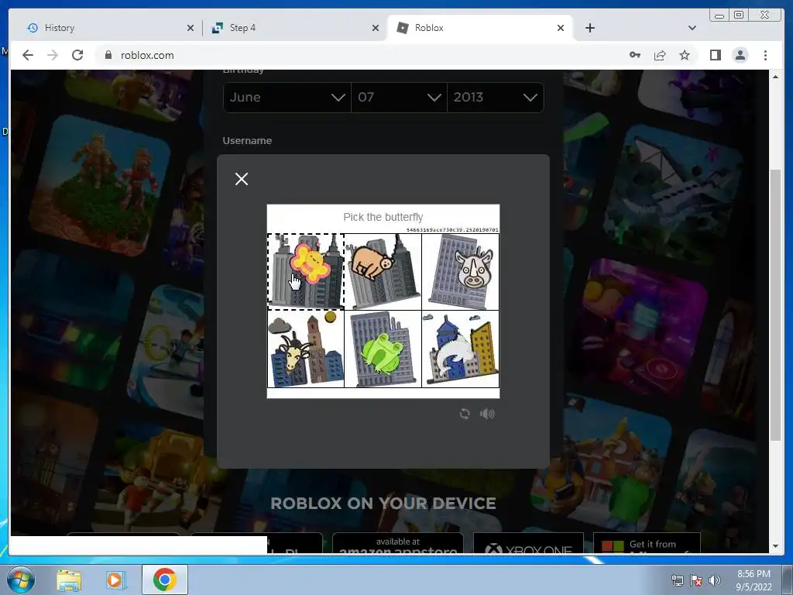Select the bear climbing building tile
The image size is (793, 595).
pyautogui.click(x=383, y=272)
